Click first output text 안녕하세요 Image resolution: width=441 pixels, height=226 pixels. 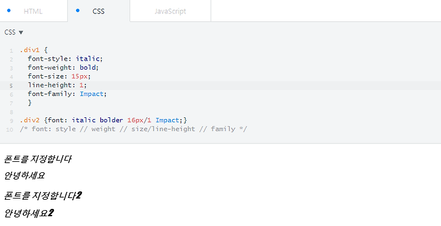click(x=24, y=175)
